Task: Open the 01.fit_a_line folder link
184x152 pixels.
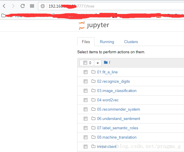Action: tap(107, 72)
